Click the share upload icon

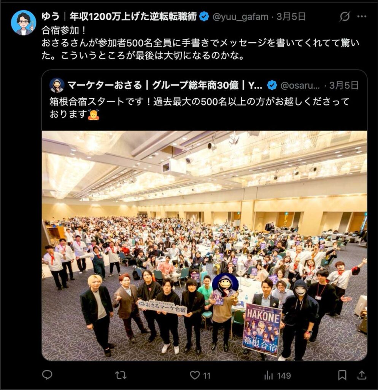click(362, 375)
